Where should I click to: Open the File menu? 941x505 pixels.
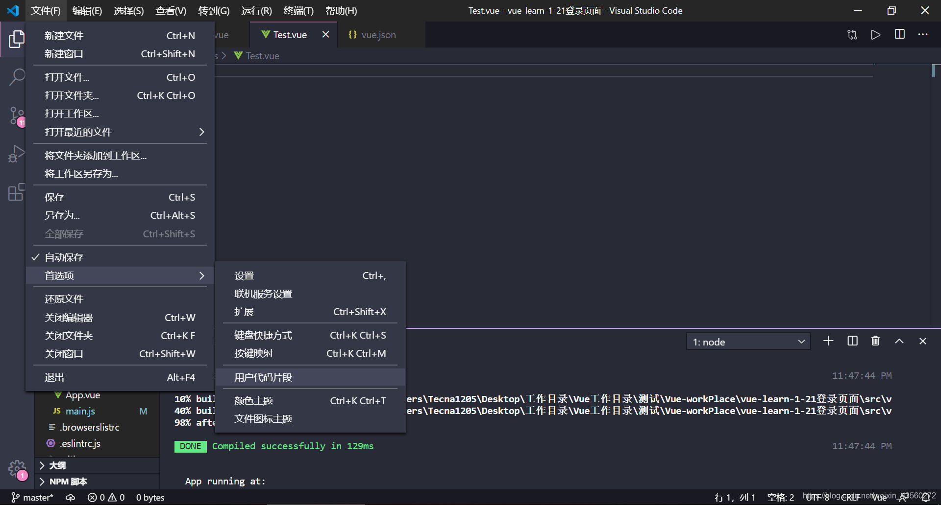(x=46, y=11)
